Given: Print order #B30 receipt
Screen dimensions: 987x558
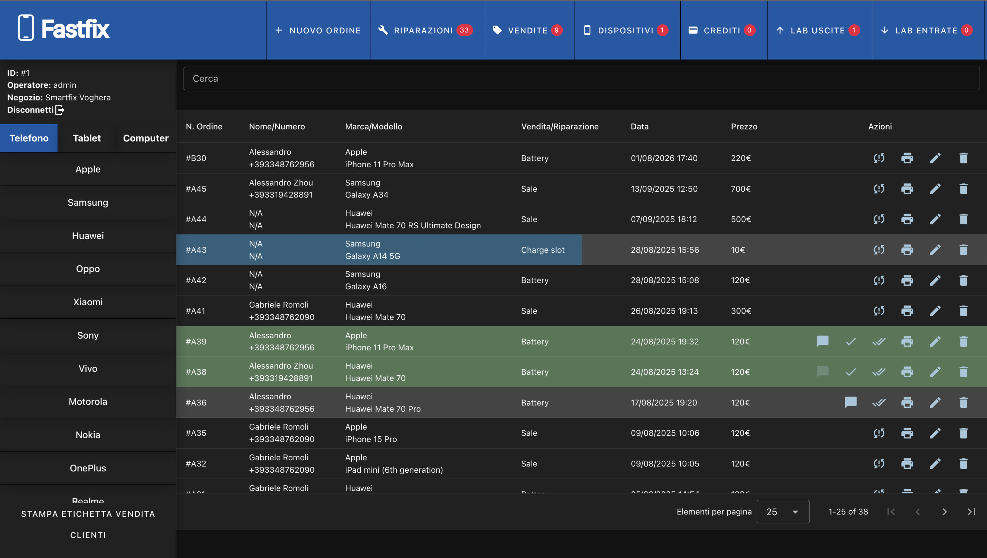Looking at the screenshot, I should tap(907, 158).
